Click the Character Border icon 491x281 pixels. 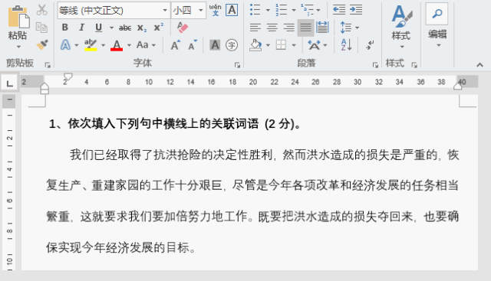tap(232, 10)
